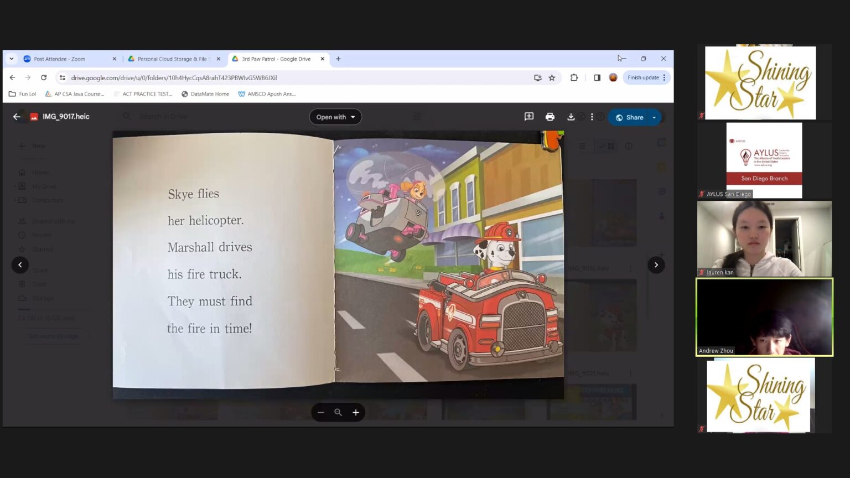Download the IMG_9017.heic image
The height and width of the screenshot is (478, 850).
point(571,117)
